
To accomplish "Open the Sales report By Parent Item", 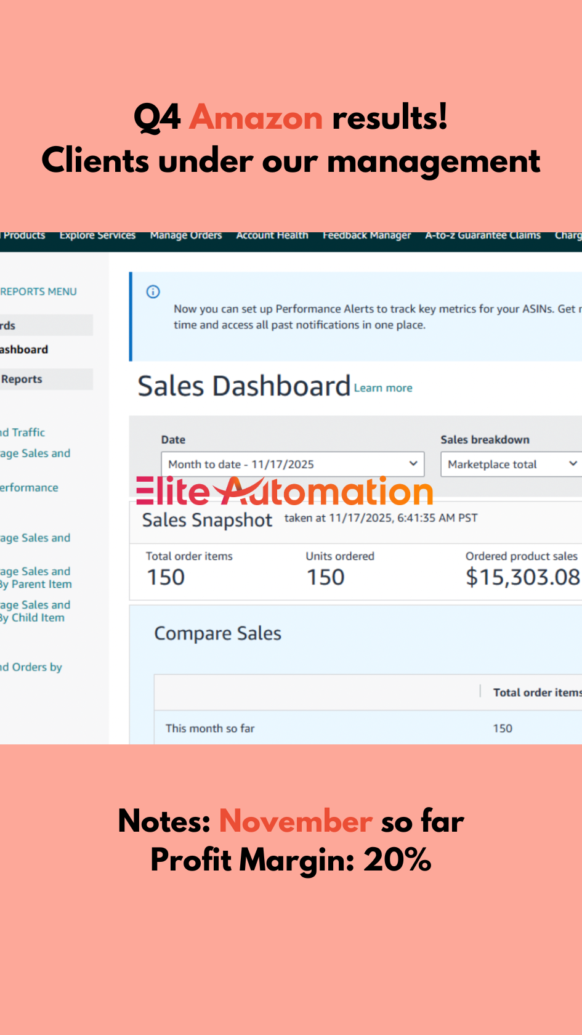I will 36,578.
